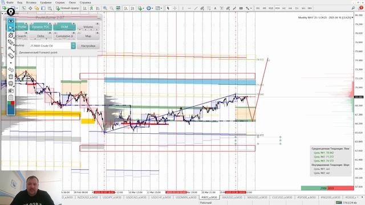365x205 pixels.
Task: Select line chart type icon
Action: point(98,8)
